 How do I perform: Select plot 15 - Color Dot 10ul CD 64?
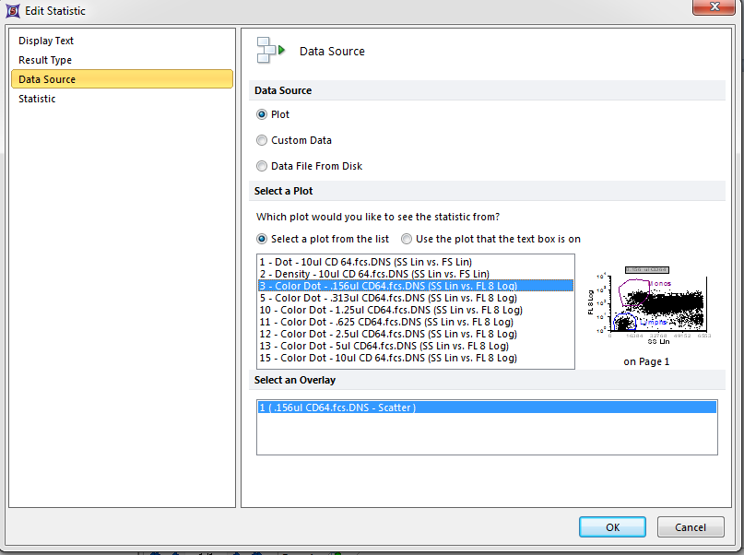[x=387, y=358]
